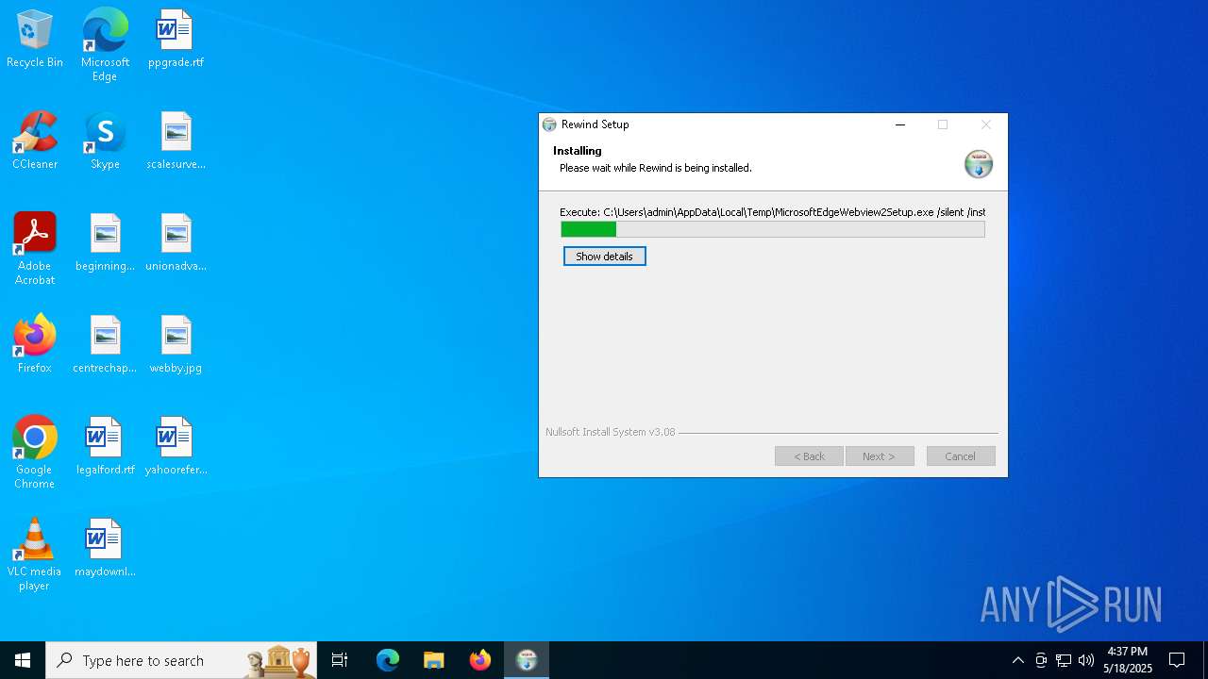The height and width of the screenshot is (679, 1208).
Task: Minimize the Rewind Setup window
Action: tap(900, 124)
